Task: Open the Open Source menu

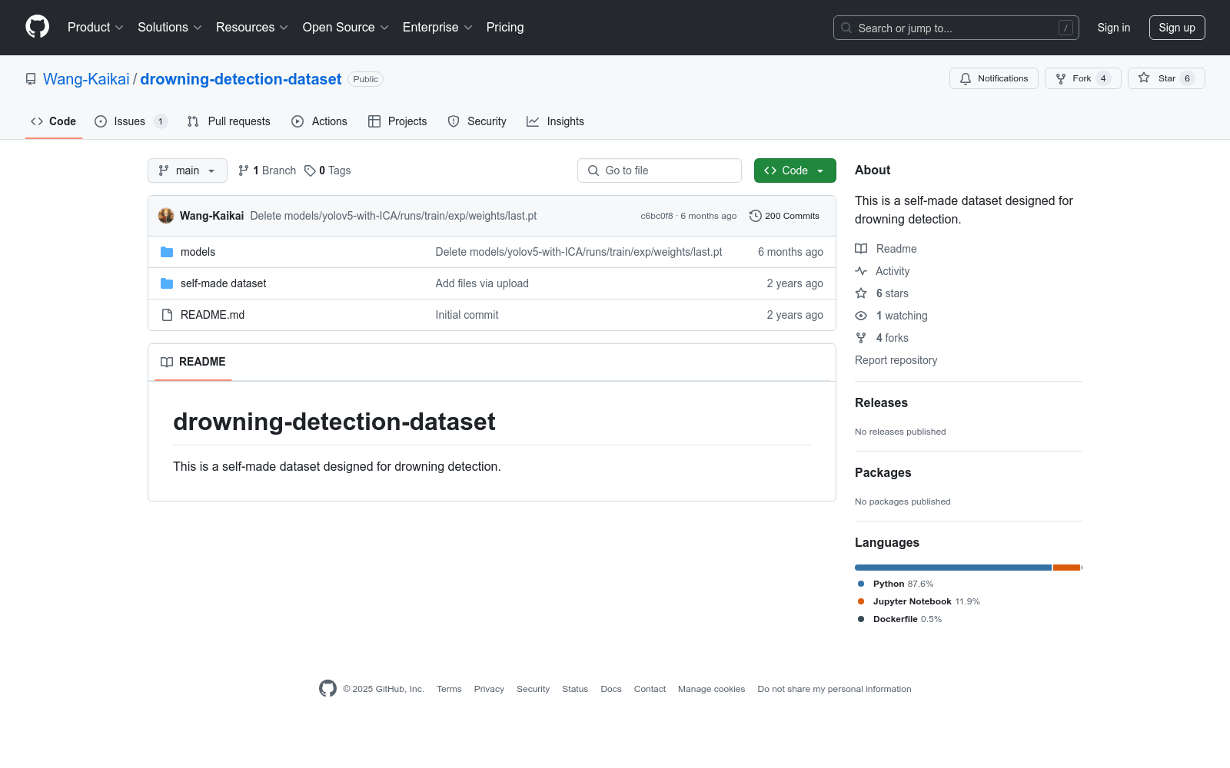Action: 345,28
